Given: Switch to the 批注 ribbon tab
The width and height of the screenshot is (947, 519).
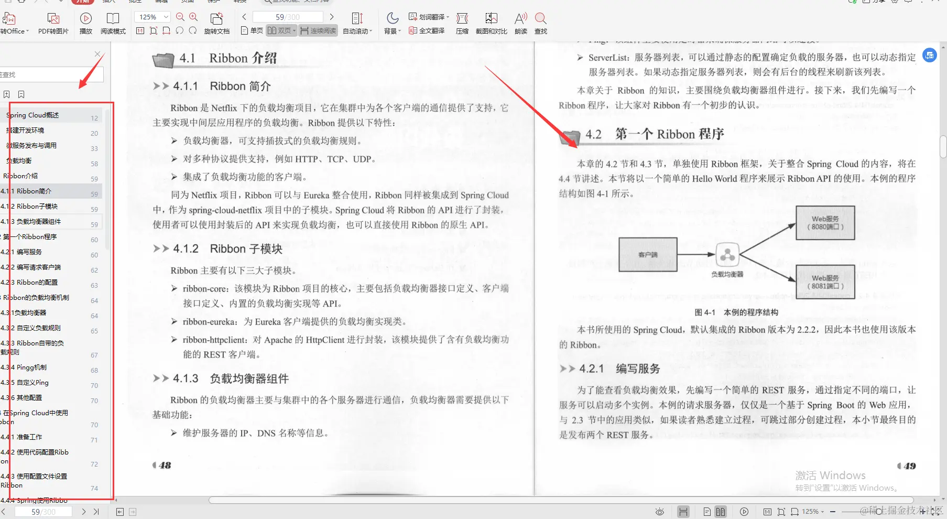Looking at the screenshot, I should pyautogui.click(x=135, y=2).
